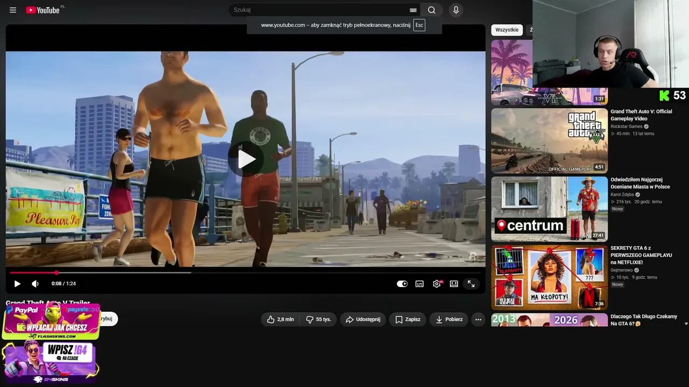The image size is (689, 387).
Task: Click the page scrollbar down arrow
Action: 686,324
